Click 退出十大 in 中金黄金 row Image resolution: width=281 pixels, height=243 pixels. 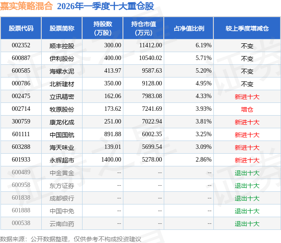click(x=247, y=173)
